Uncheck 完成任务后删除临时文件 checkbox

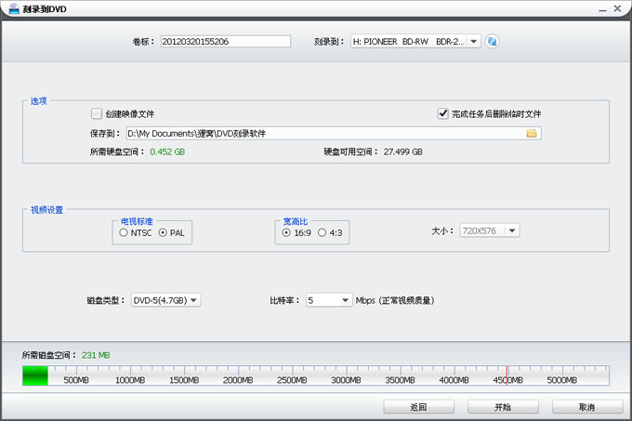pos(443,113)
